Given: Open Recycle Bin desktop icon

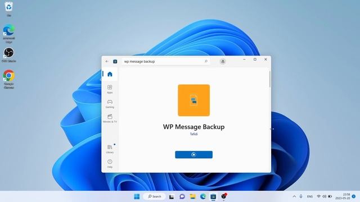Looking at the screenshot, I should coord(9,9).
